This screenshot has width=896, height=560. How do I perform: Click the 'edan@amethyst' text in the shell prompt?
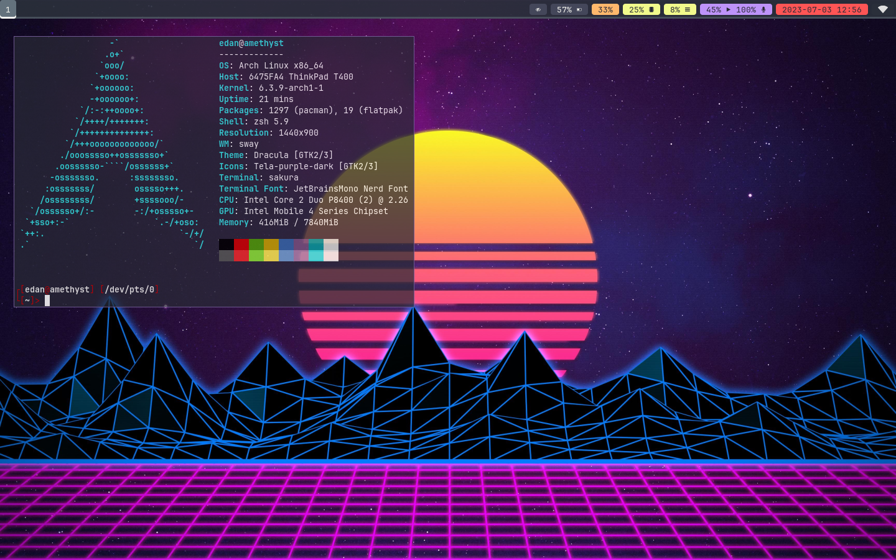point(57,289)
